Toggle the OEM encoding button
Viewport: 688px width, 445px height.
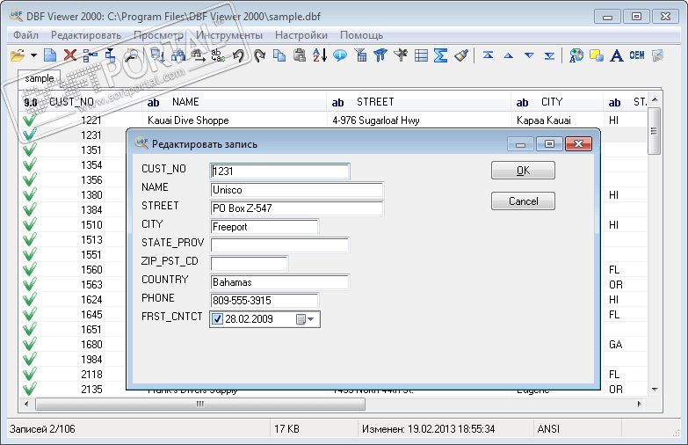tap(637, 55)
